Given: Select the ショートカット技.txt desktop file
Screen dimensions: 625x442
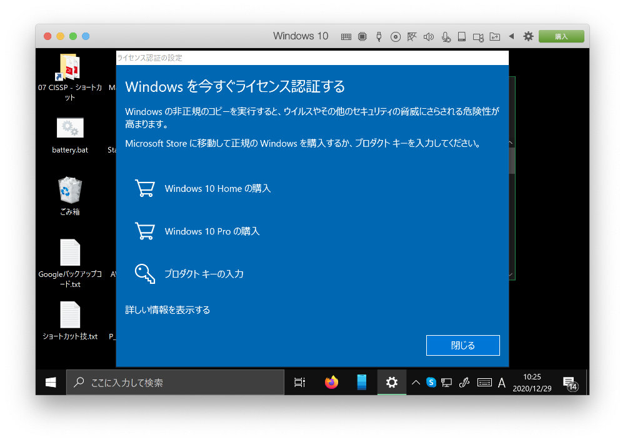Looking at the screenshot, I should click(70, 321).
